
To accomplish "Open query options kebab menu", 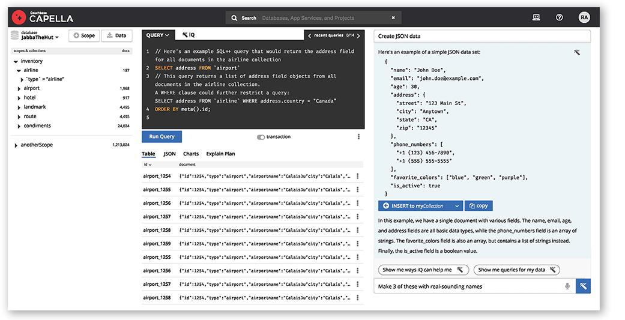I will point(358,137).
